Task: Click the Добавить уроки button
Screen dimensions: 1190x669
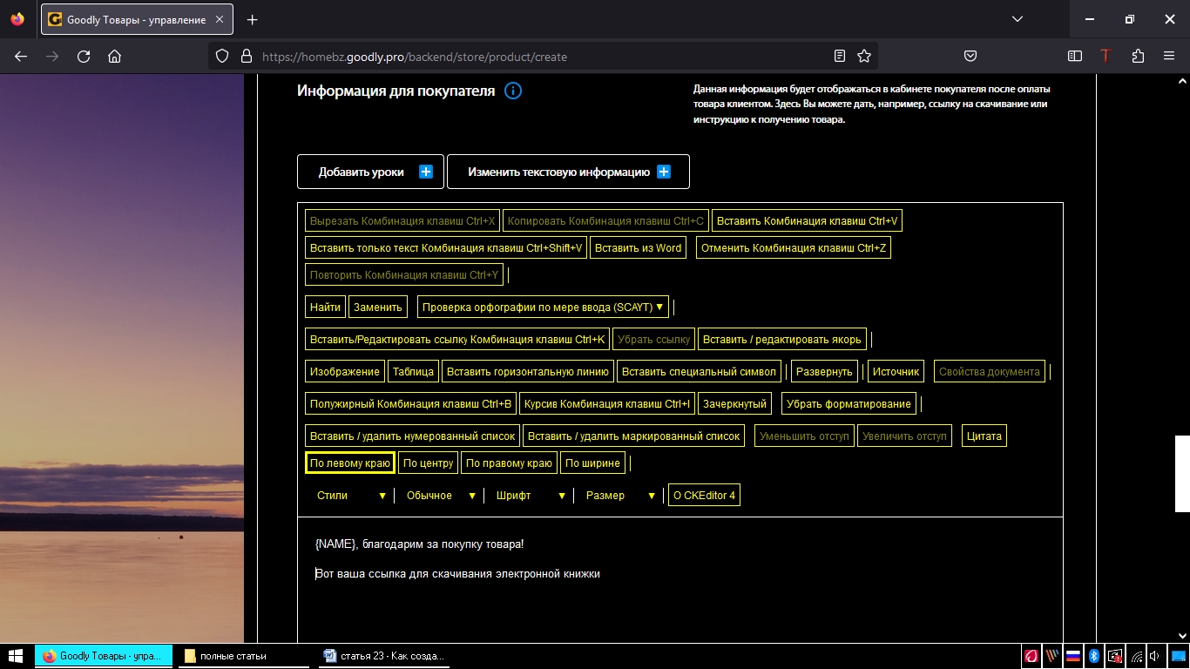Action: (x=370, y=172)
